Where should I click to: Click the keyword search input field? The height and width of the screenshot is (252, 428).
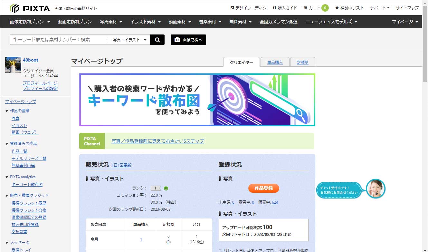coord(58,40)
